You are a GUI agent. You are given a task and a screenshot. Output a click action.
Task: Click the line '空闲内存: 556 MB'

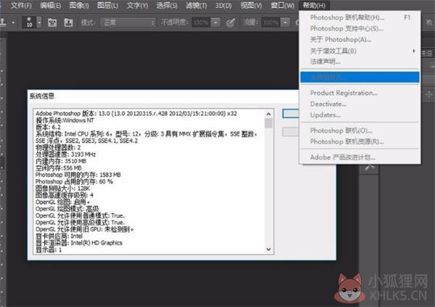[59, 168]
